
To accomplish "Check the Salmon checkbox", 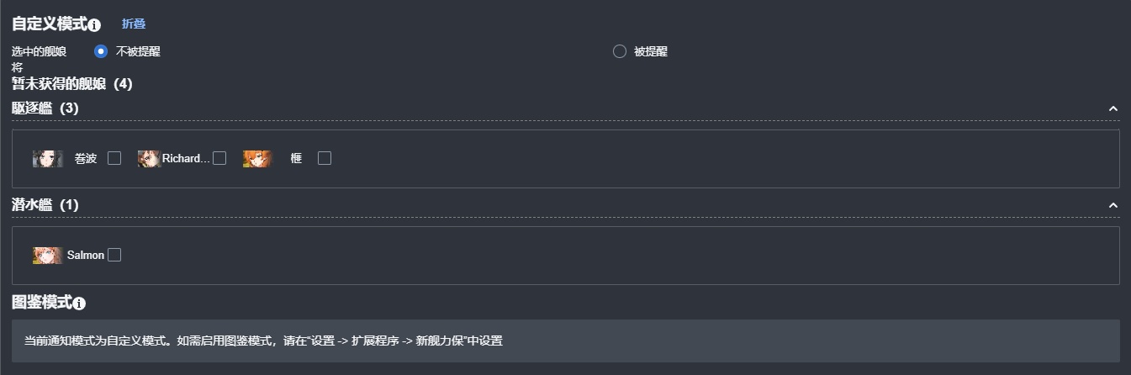I will coord(114,255).
